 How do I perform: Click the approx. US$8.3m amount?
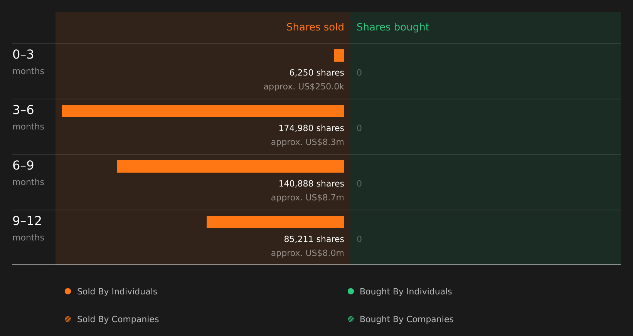[x=307, y=142]
